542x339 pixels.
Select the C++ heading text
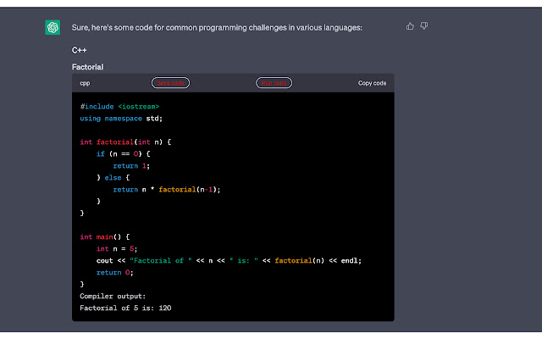(79, 51)
